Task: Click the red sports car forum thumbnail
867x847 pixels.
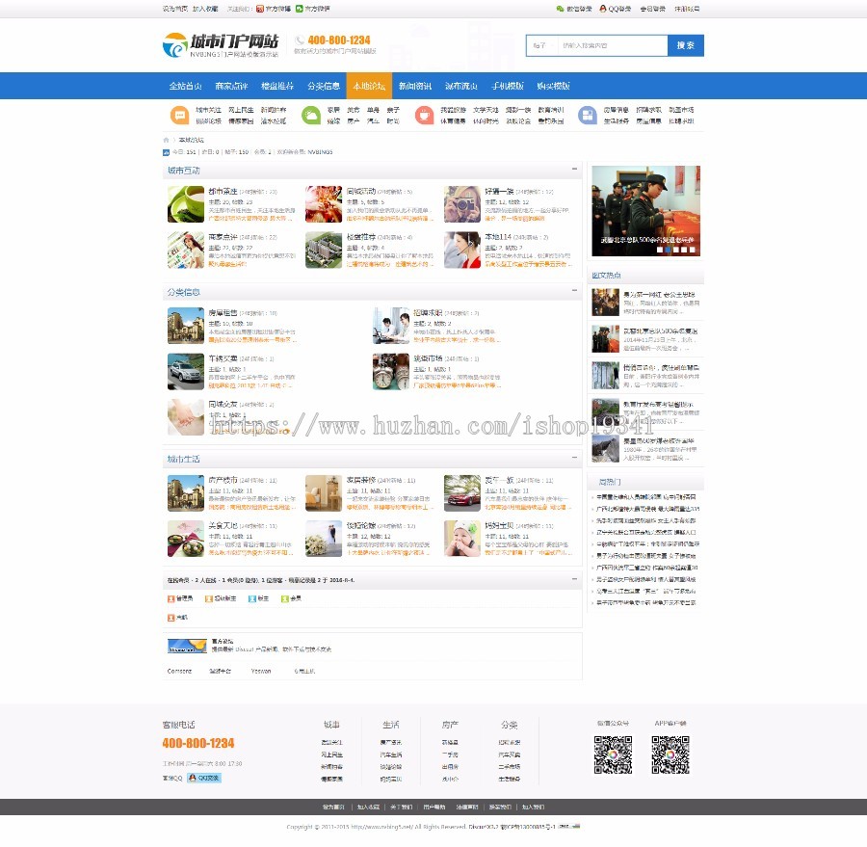Action: (461, 493)
